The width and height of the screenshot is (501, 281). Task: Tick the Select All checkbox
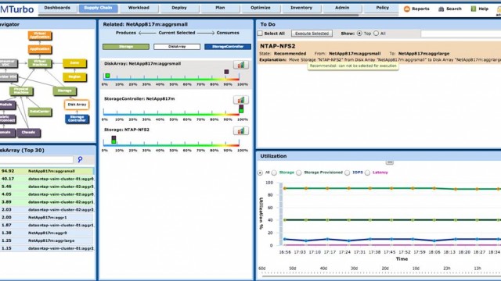point(260,33)
